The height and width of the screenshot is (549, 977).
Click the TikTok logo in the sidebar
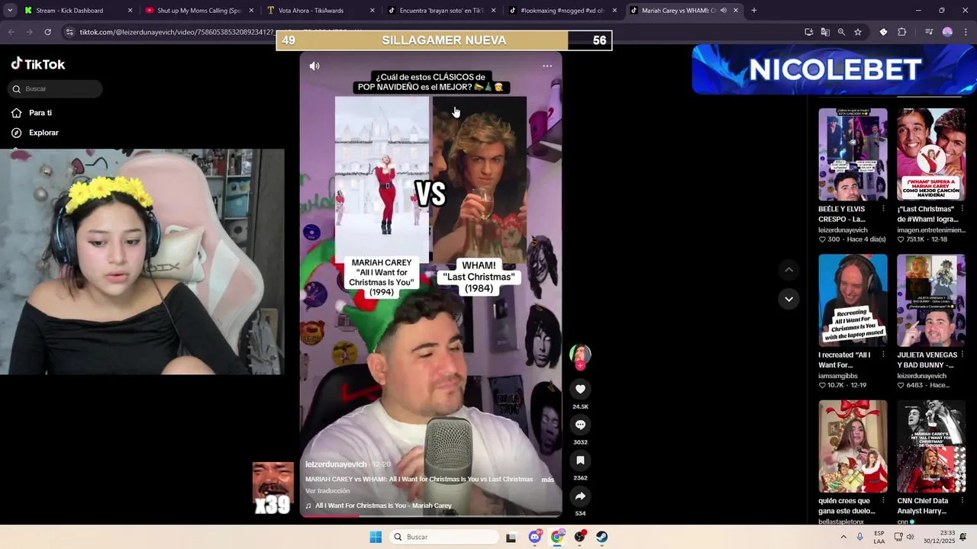pyautogui.click(x=38, y=64)
